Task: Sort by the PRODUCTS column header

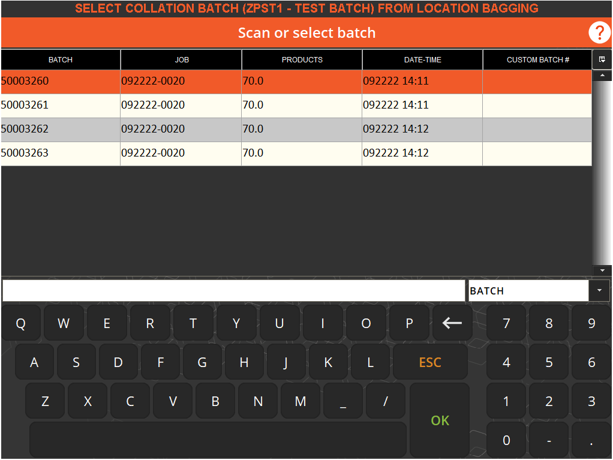Action: 302,59
